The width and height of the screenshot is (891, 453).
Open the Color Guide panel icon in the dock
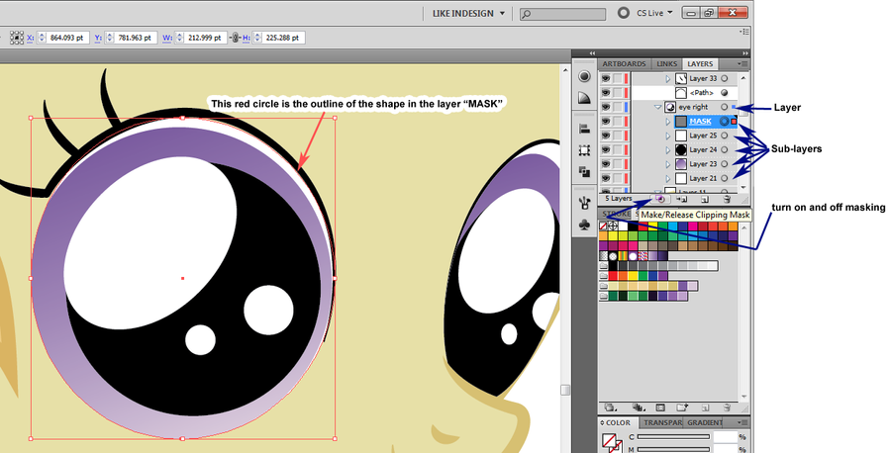pos(584,76)
